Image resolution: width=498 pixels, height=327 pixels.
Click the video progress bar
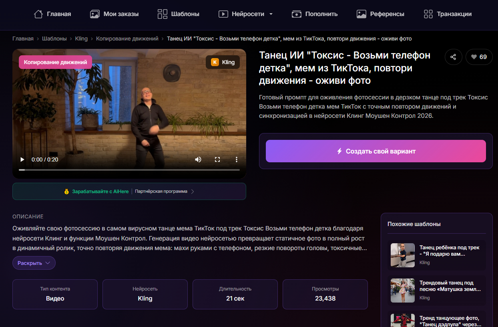tap(129, 170)
